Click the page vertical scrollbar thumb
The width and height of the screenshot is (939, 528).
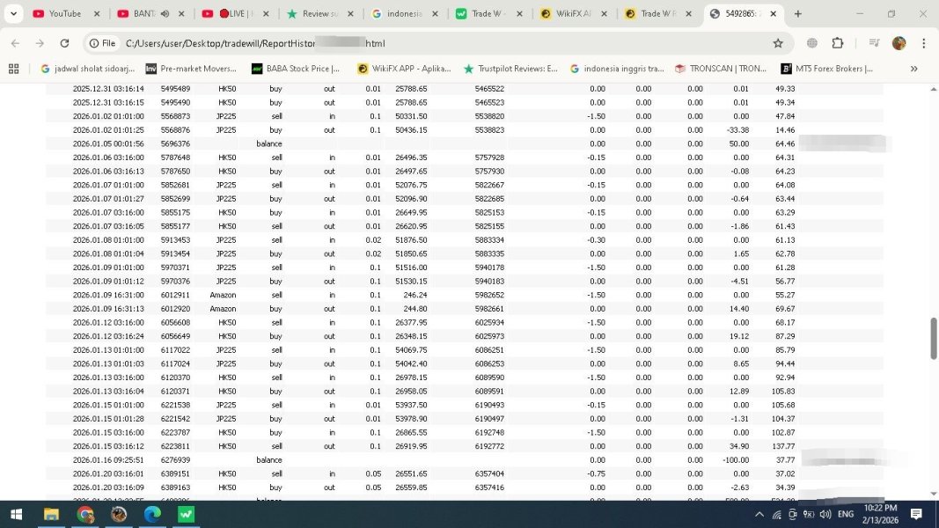click(934, 338)
